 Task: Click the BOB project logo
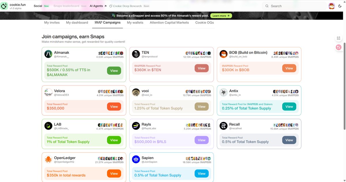point(223,54)
